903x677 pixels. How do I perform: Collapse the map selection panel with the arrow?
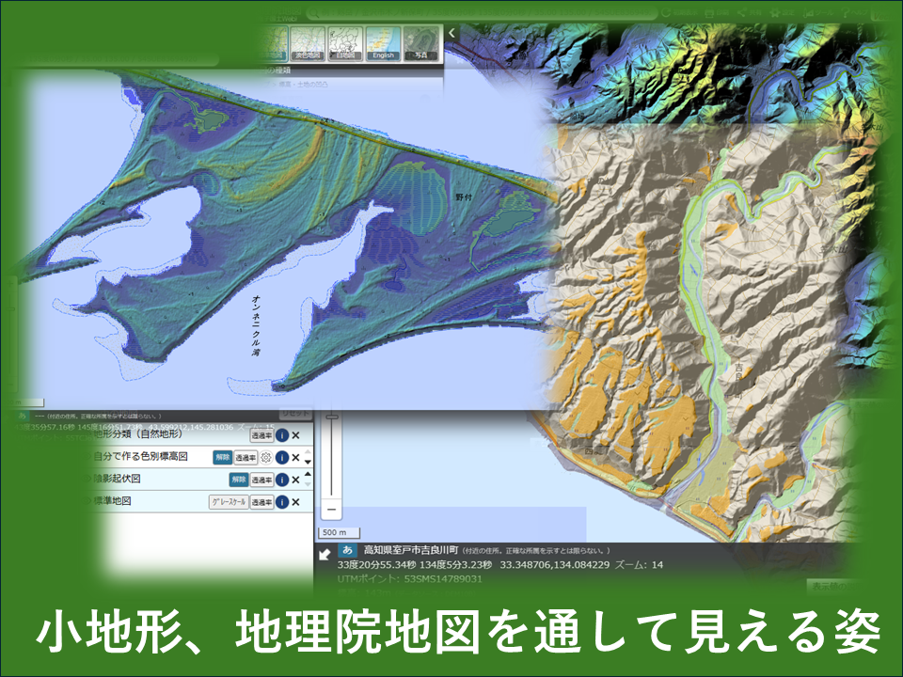(452, 34)
